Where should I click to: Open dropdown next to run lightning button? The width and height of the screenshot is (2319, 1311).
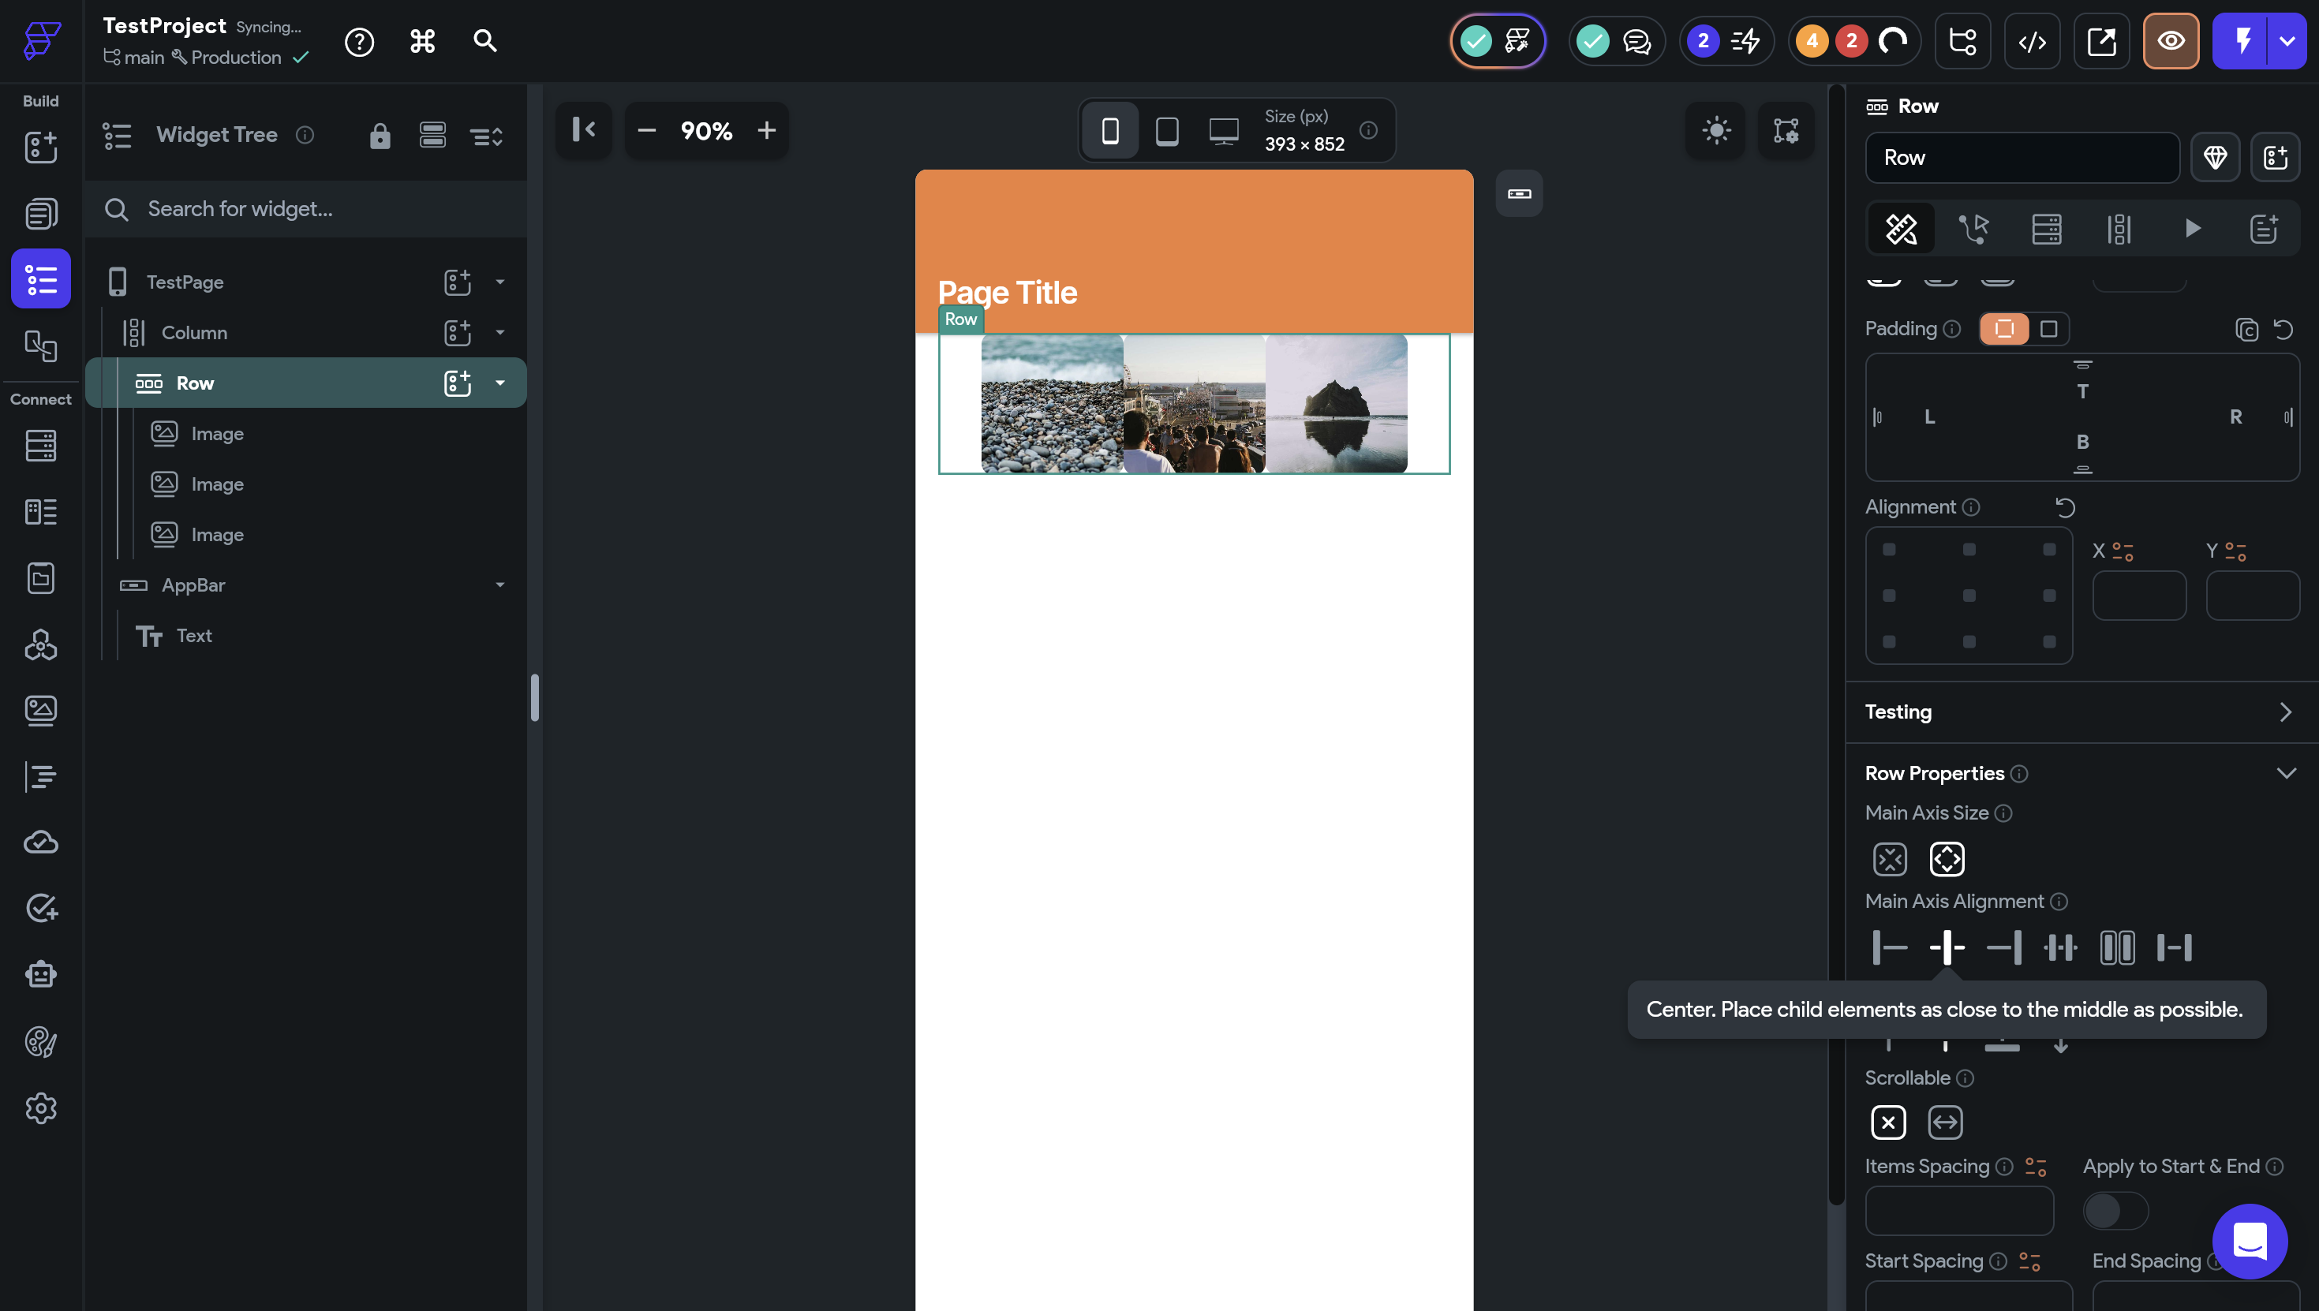pyautogui.click(x=2287, y=42)
